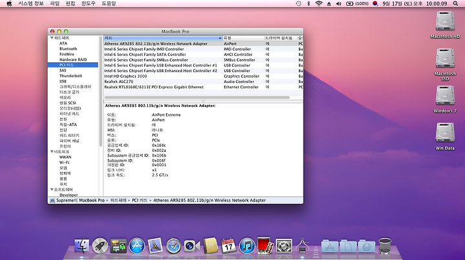
Task: Open iCal calendar showing 17
Action: pos(229,246)
